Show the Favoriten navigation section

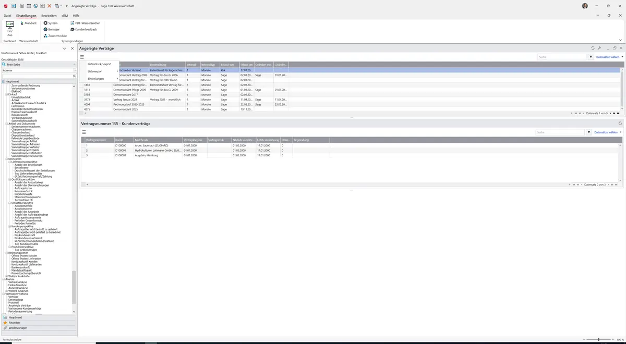click(x=39, y=323)
